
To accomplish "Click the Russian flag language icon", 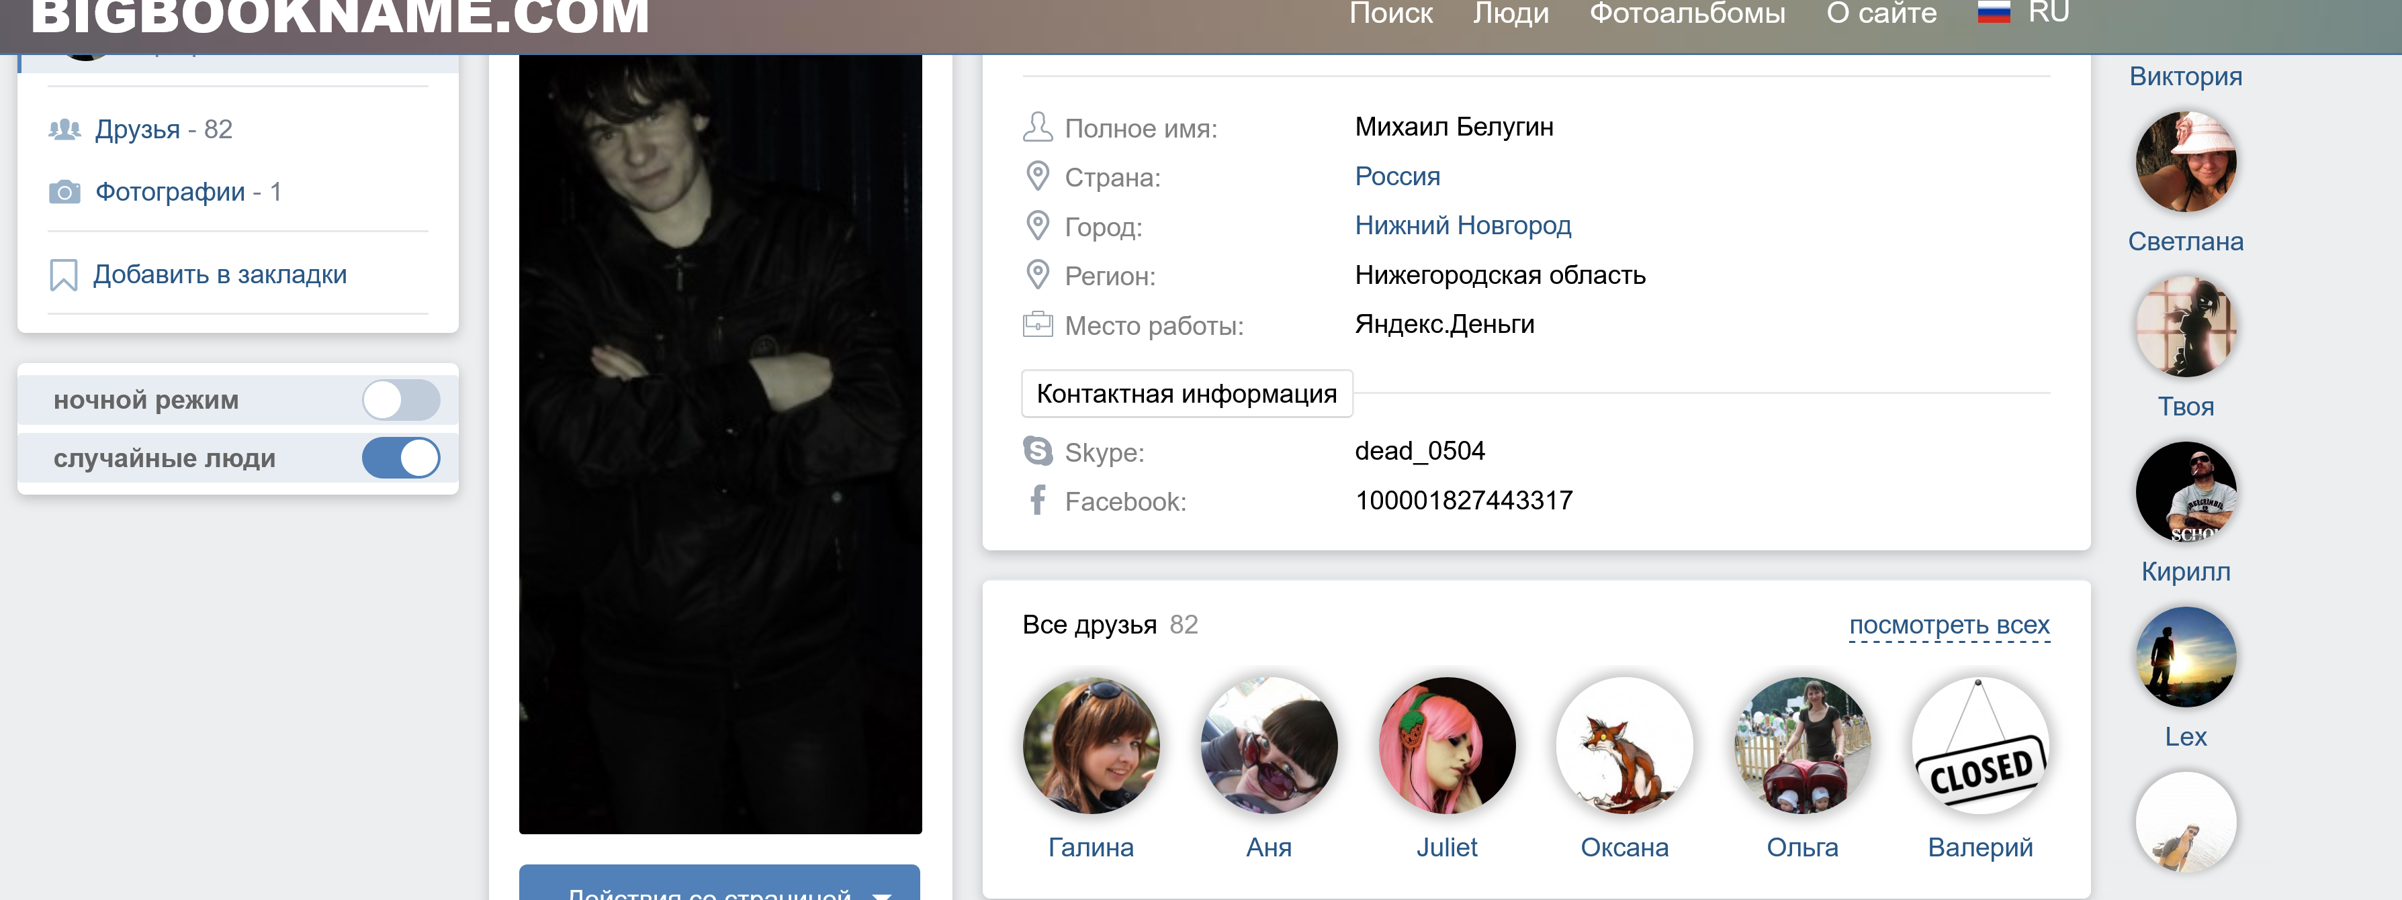I will (x=1993, y=13).
